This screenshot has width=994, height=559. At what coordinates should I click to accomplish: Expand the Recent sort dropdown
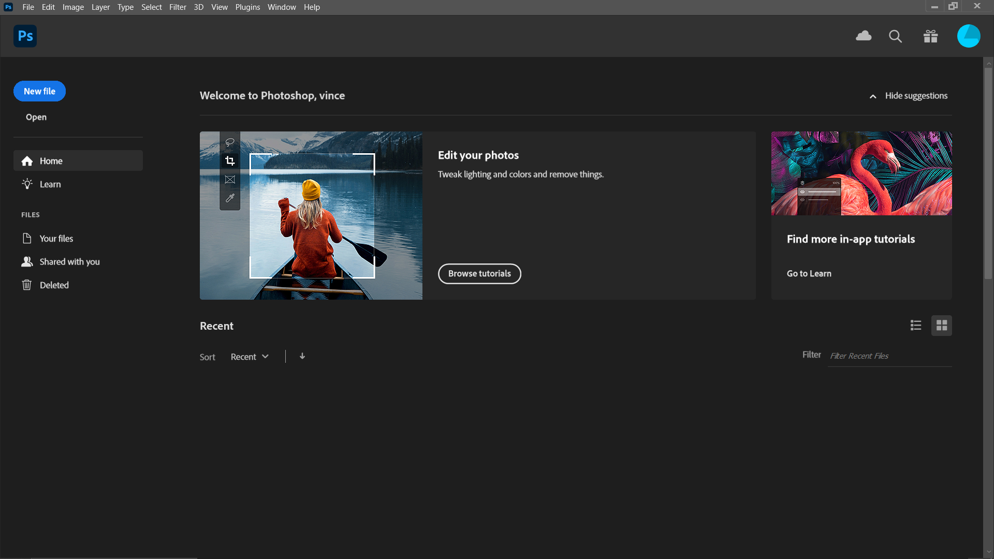[x=250, y=357]
